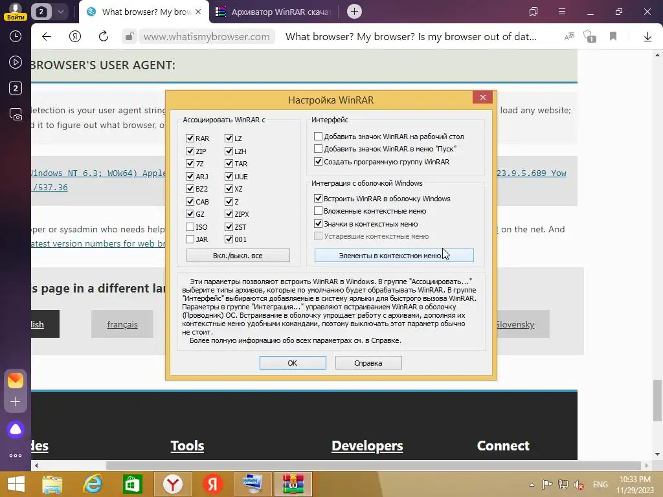Uncheck the 001 association checkbox

pos(229,239)
